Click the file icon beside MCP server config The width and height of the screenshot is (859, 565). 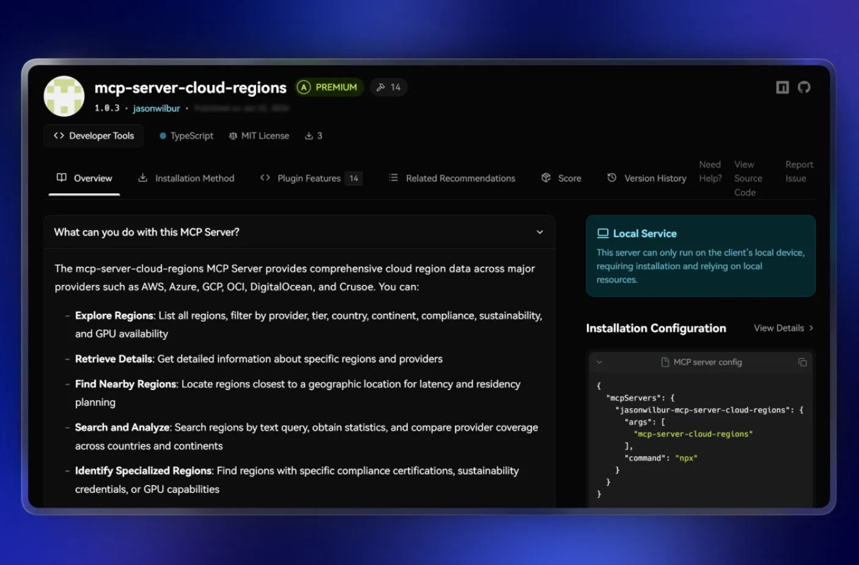tap(665, 362)
